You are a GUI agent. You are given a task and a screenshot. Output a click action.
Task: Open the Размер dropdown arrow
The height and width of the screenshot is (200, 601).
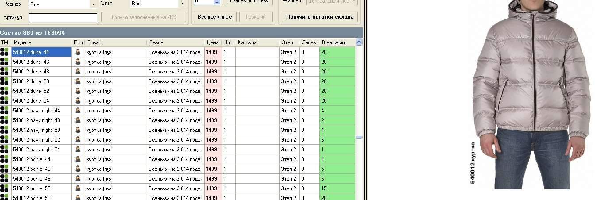coord(93,4)
